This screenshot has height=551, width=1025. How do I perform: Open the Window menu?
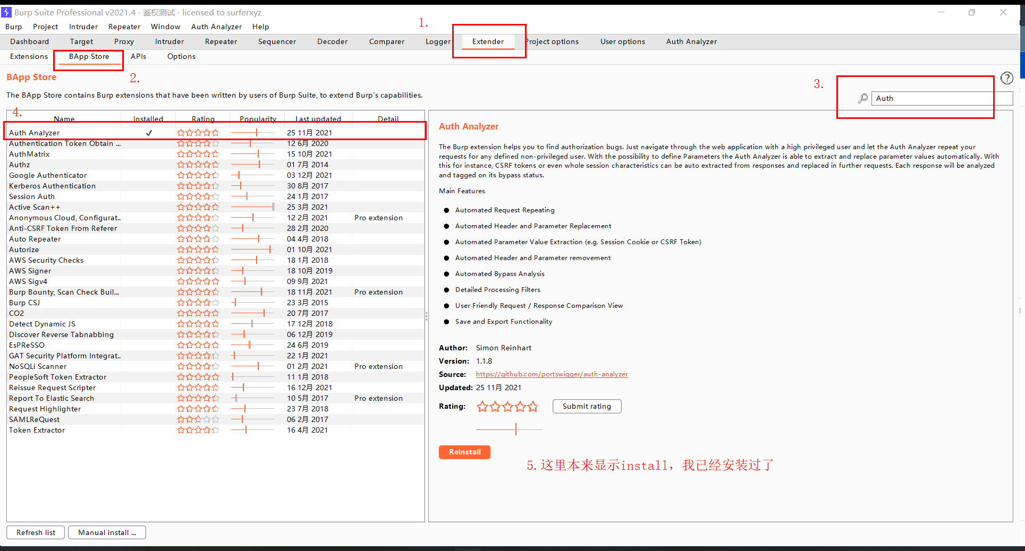pos(165,27)
